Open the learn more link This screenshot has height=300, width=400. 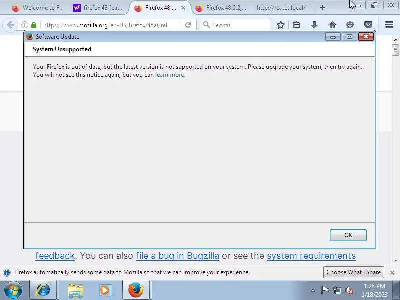coord(170,75)
